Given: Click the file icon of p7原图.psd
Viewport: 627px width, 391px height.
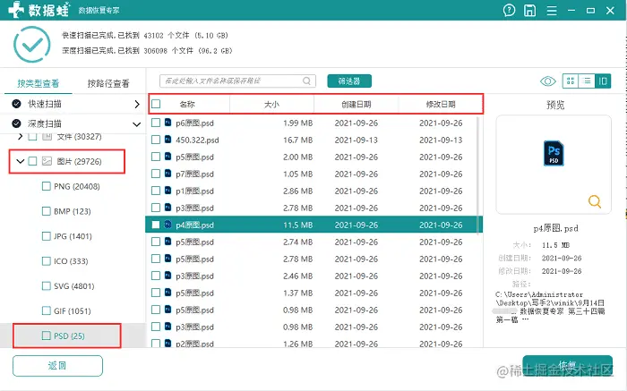Looking at the screenshot, I should 168,174.
